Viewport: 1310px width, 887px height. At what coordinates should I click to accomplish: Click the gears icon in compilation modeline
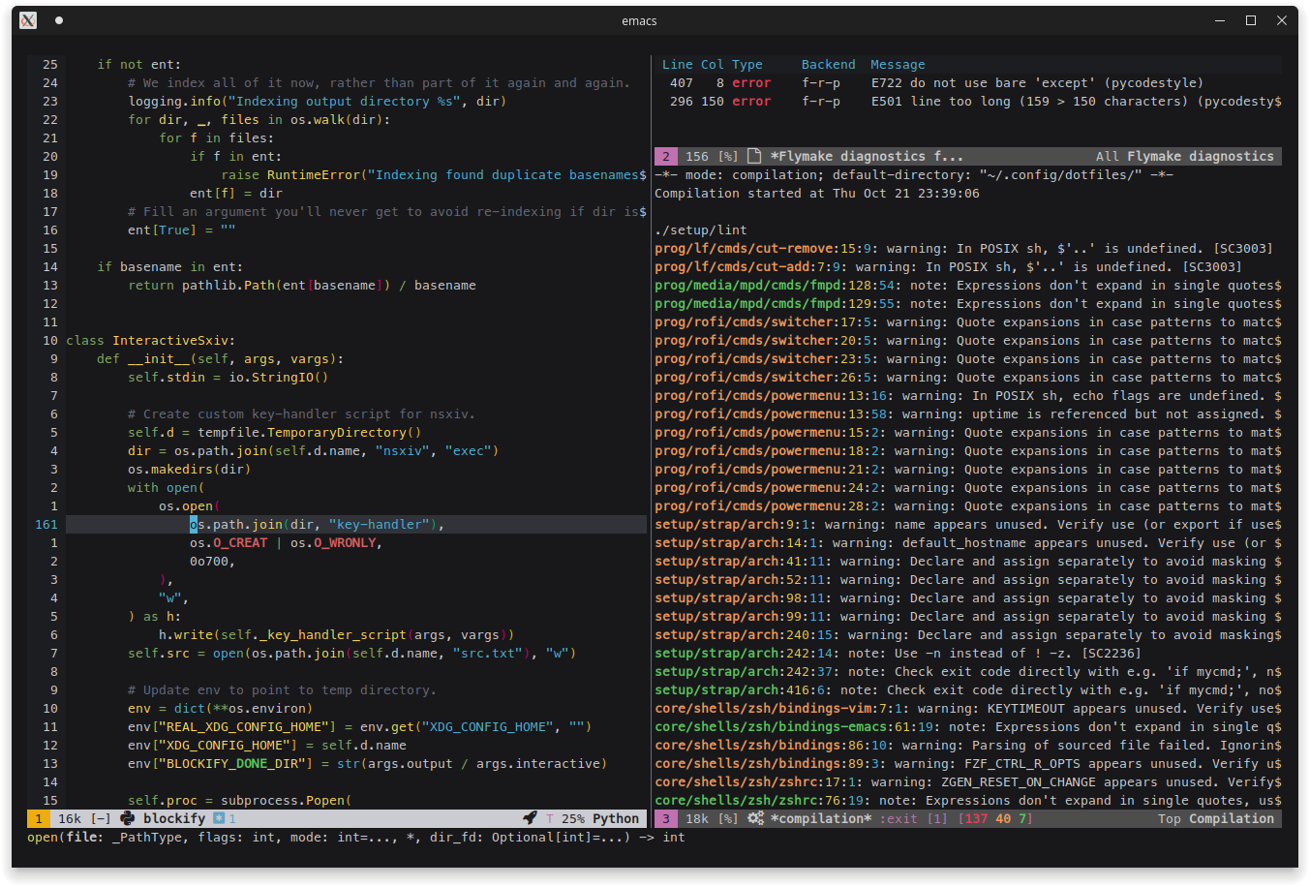pyautogui.click(x=755, y=818)
